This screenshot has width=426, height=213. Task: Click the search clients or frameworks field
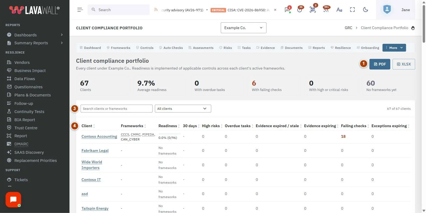pos(117,108)
